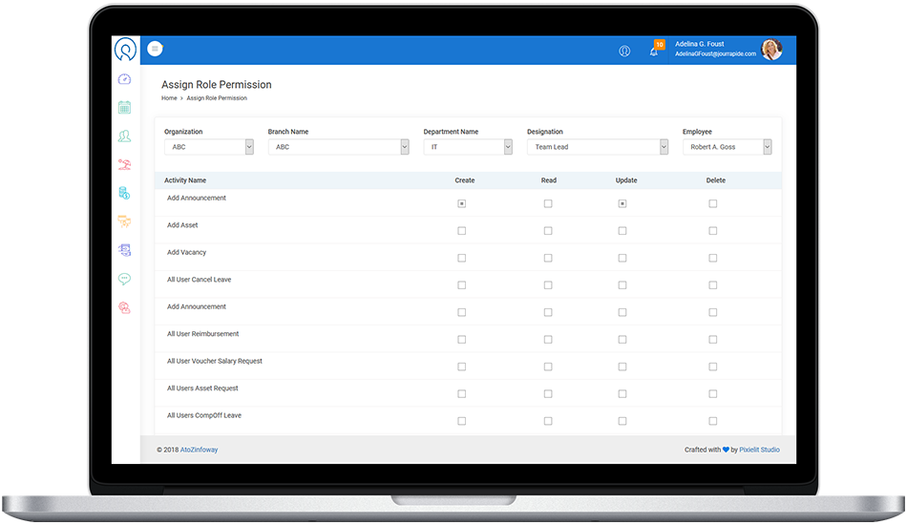Open the leave beach-umbrella icon in sidebar
The width and height of the screenshot is (907, 525).
(x=124, y=164)
